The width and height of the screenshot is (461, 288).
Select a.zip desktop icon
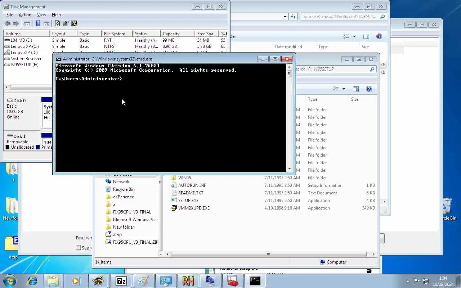point(12,248)
